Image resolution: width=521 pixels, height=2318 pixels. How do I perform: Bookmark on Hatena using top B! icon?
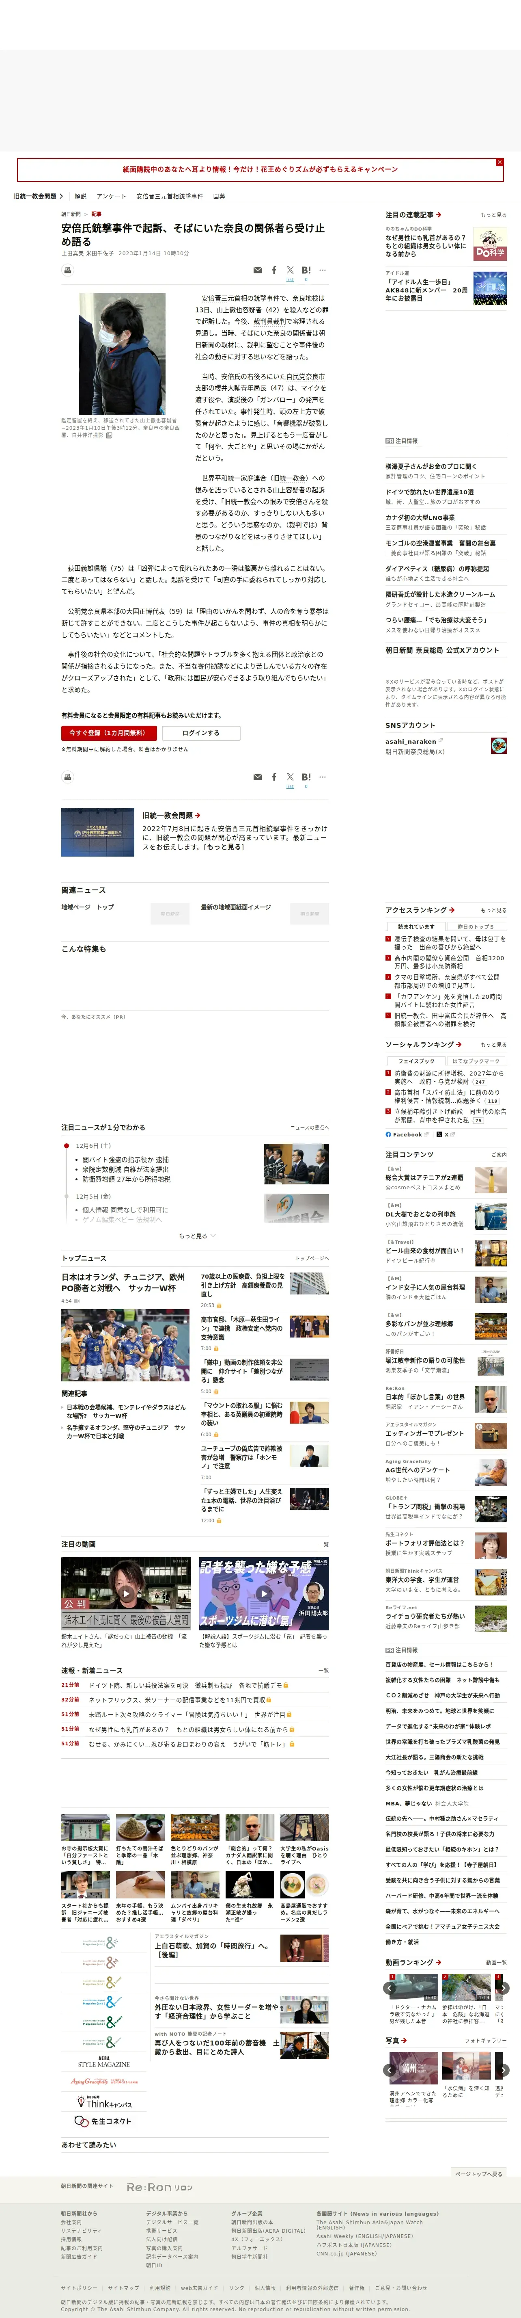pyautogui.click(x=306, y=270)
